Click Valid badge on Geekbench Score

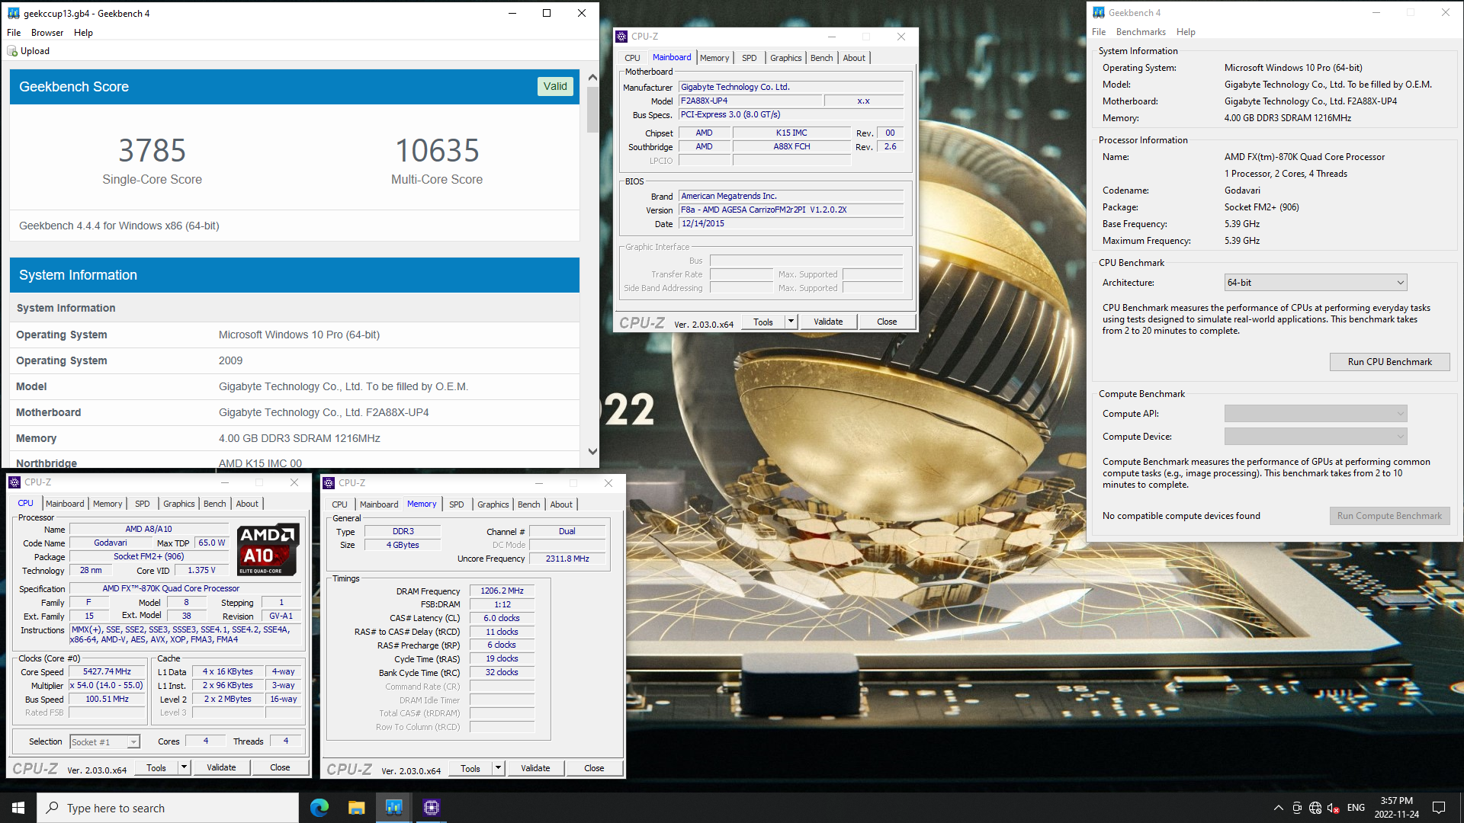point(555,86)
